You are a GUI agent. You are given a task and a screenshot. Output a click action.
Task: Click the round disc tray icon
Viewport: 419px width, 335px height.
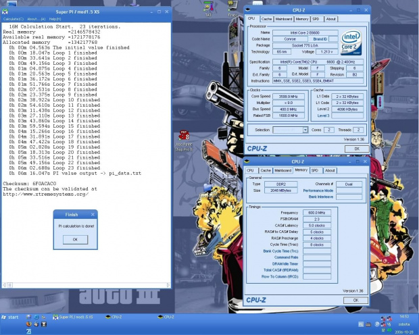377,324
